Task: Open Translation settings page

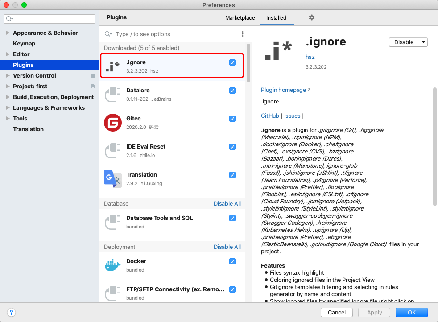Action: tap(28, 129)
